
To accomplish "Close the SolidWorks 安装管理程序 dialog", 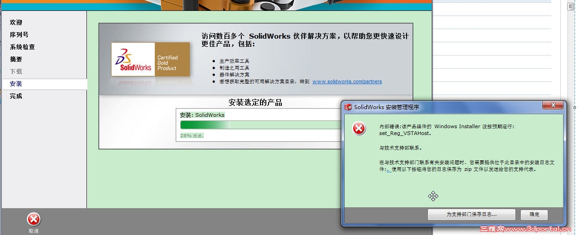I will pyautogui.click(x=554, y=105).
